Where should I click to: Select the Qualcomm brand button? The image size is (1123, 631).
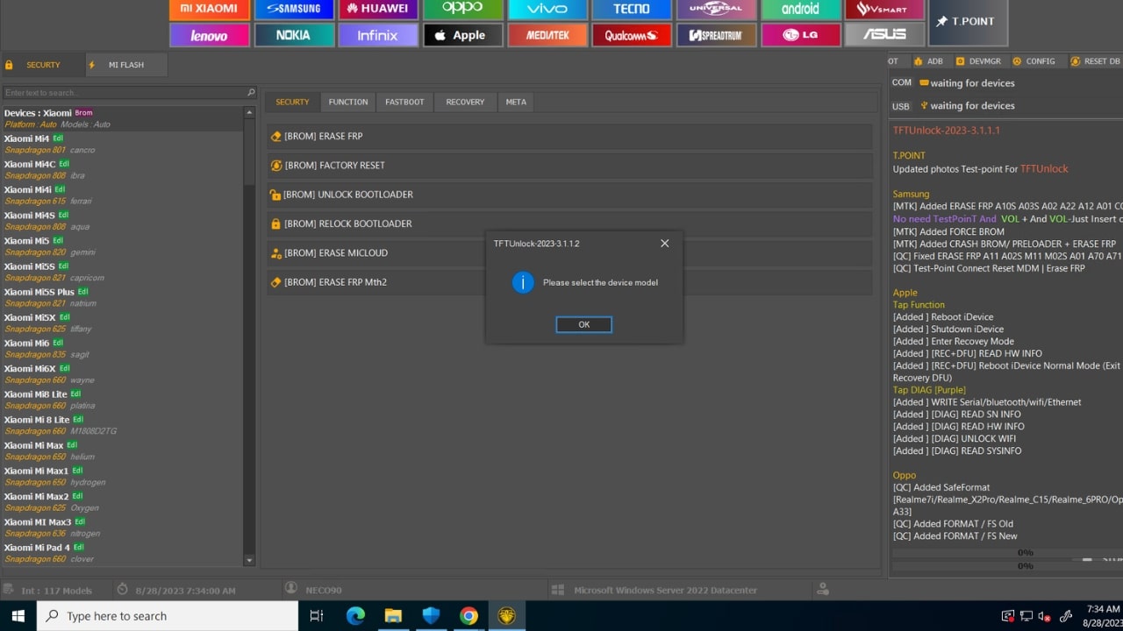pos(632,35)
